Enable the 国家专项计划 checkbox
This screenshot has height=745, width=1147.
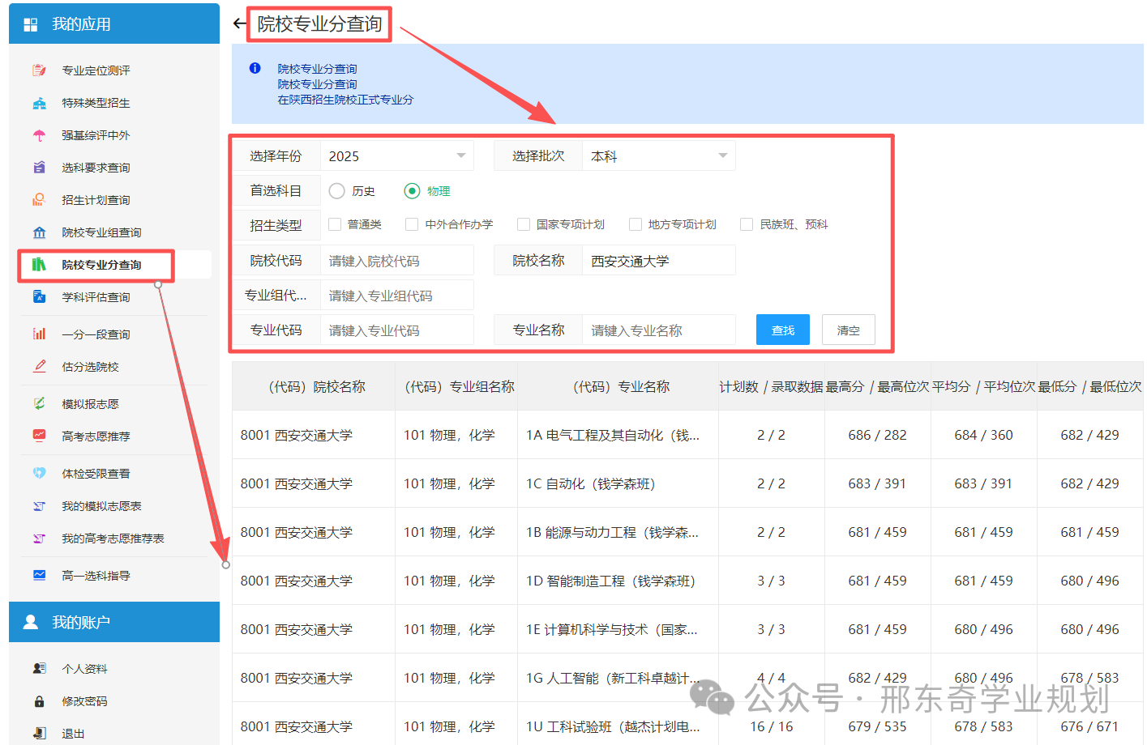(x=524, y=224)
